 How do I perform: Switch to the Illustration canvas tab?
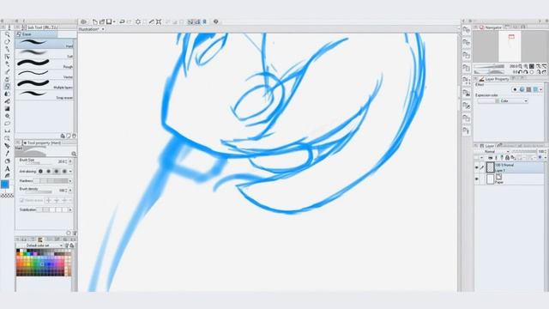point(89,29)
